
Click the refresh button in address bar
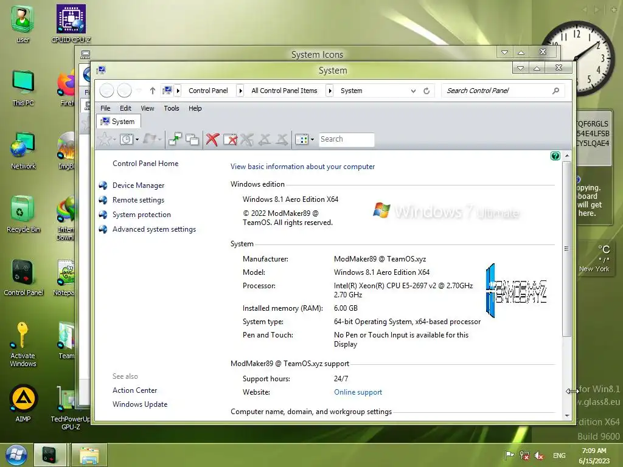pyautogui.click(x=426, y=91)
